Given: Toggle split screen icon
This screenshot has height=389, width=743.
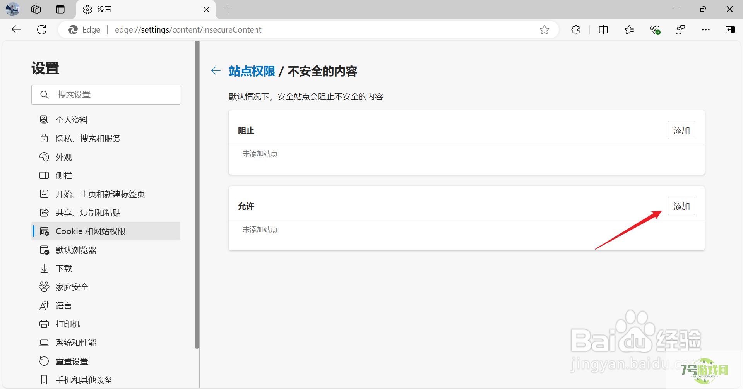Looking at the screenshot, I should (603, 30).
